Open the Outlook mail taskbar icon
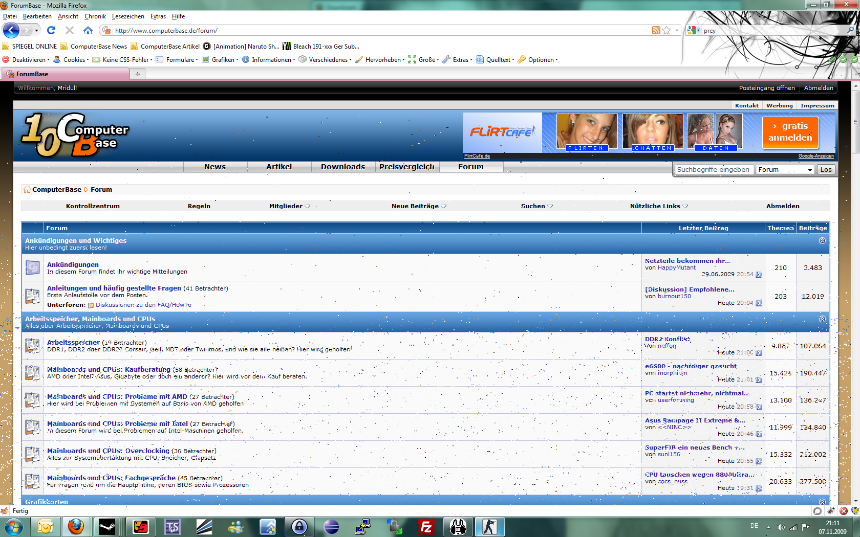This screenshot has height=537, width=860. point(45,527)
